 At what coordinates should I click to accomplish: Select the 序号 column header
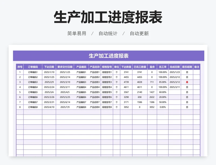(x=20, y=67)
